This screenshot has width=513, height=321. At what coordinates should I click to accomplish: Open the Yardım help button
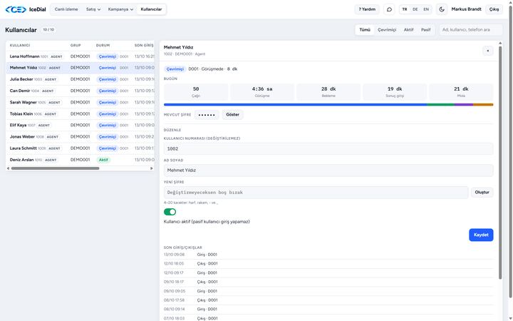pos(367,9)
